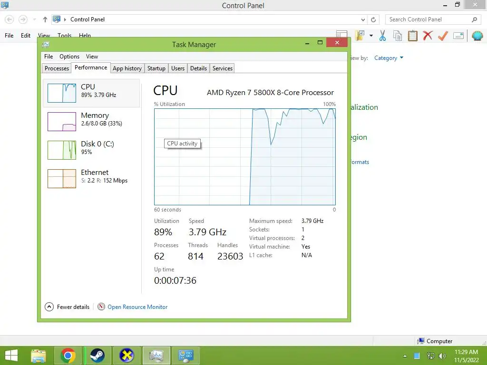Click the folder options toolbar icon
The image size is (487, 365).
point(360,35)
